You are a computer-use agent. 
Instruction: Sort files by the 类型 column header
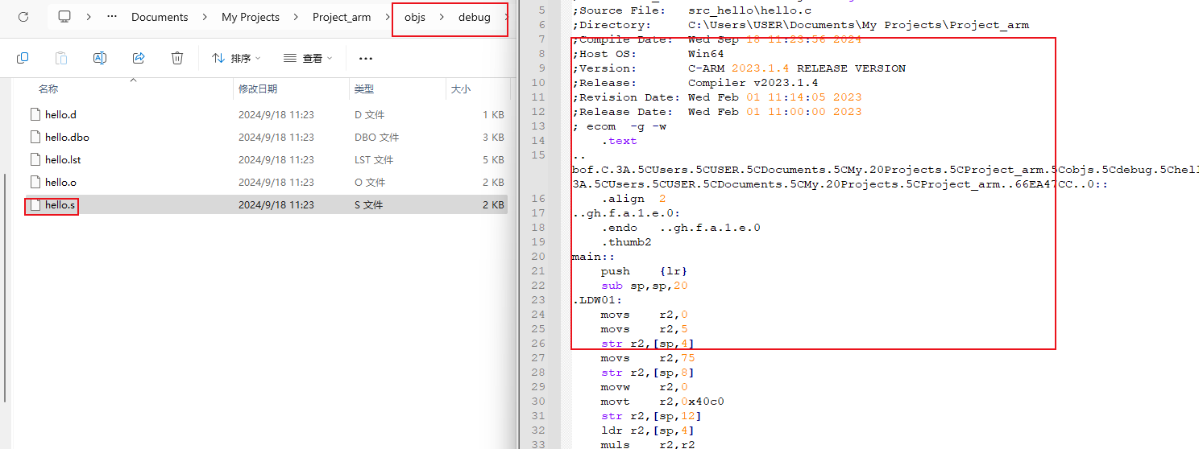tap(364, 89)
